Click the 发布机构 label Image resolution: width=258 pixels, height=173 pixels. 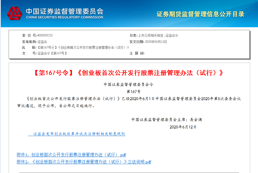[29, 42]
